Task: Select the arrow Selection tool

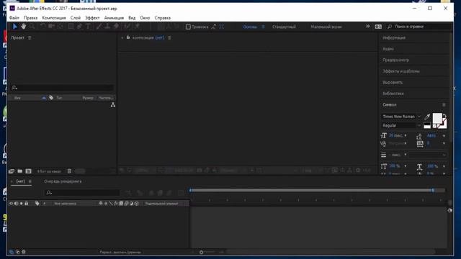Action: coord(14,27)
